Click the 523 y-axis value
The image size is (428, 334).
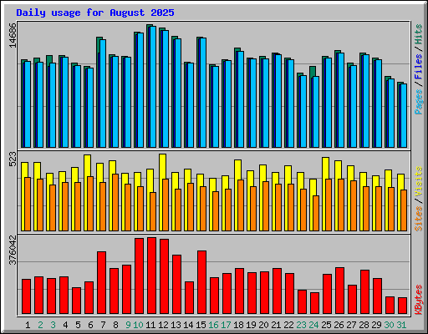tap(13, 159)
